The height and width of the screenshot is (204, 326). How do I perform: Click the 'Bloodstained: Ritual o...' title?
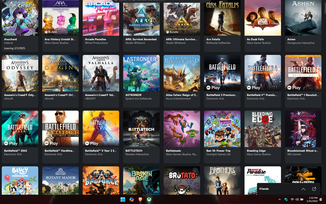tap(303, 151)
